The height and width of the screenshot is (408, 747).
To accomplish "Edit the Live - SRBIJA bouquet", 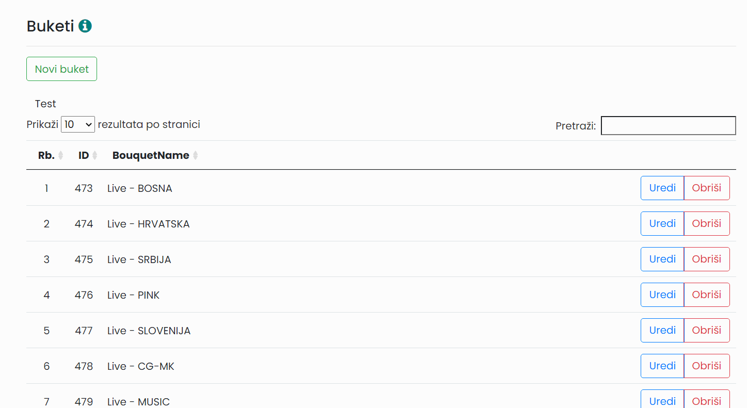I will pos(662,259).
